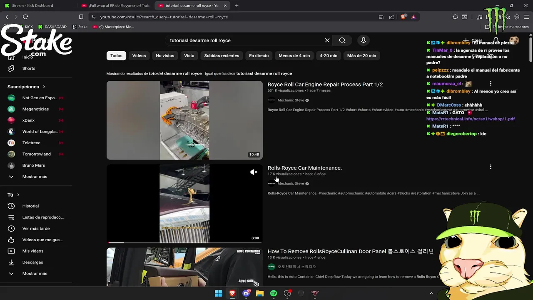533x300 pixels.
Task: Open the Tú section chevron
Action: [x=18, y=195]
